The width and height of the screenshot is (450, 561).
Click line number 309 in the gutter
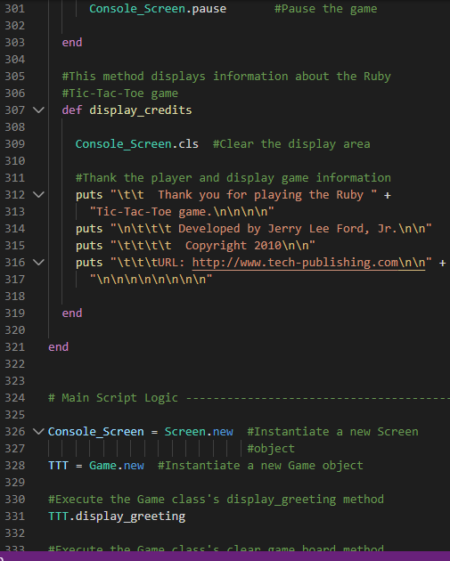click(14, 144)
